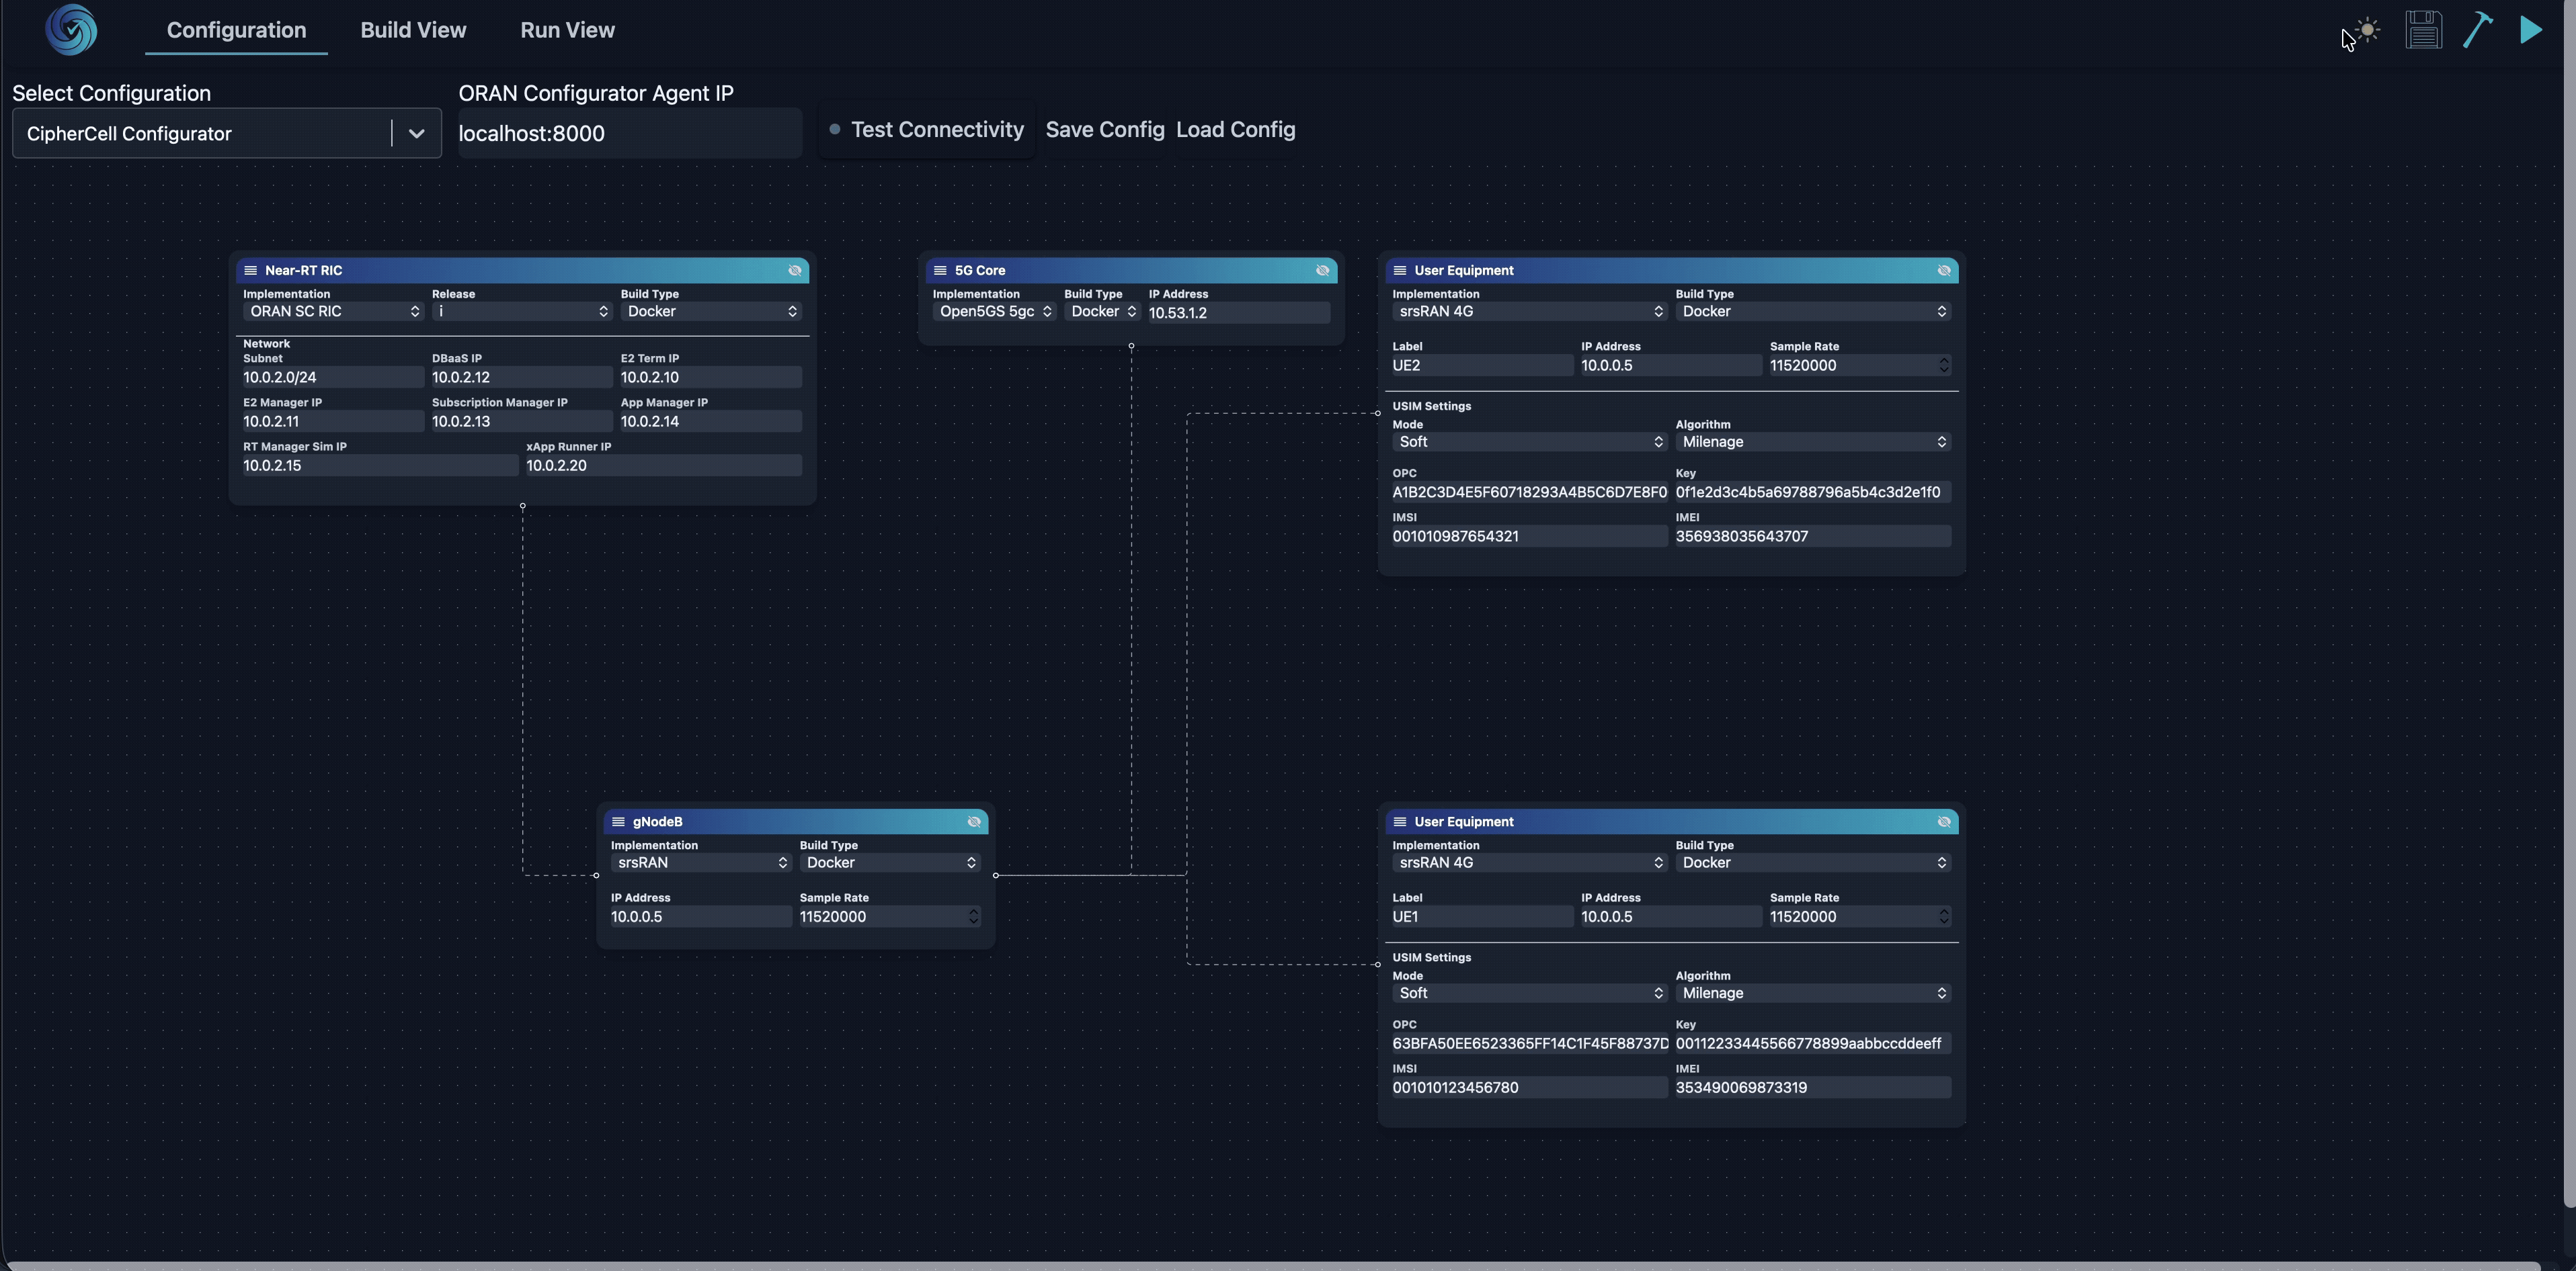The height and width of the screenshot is (1271, 2576).
Task: Toggle visibility of the 5G Core node
Action: (x=1322, y=271)
